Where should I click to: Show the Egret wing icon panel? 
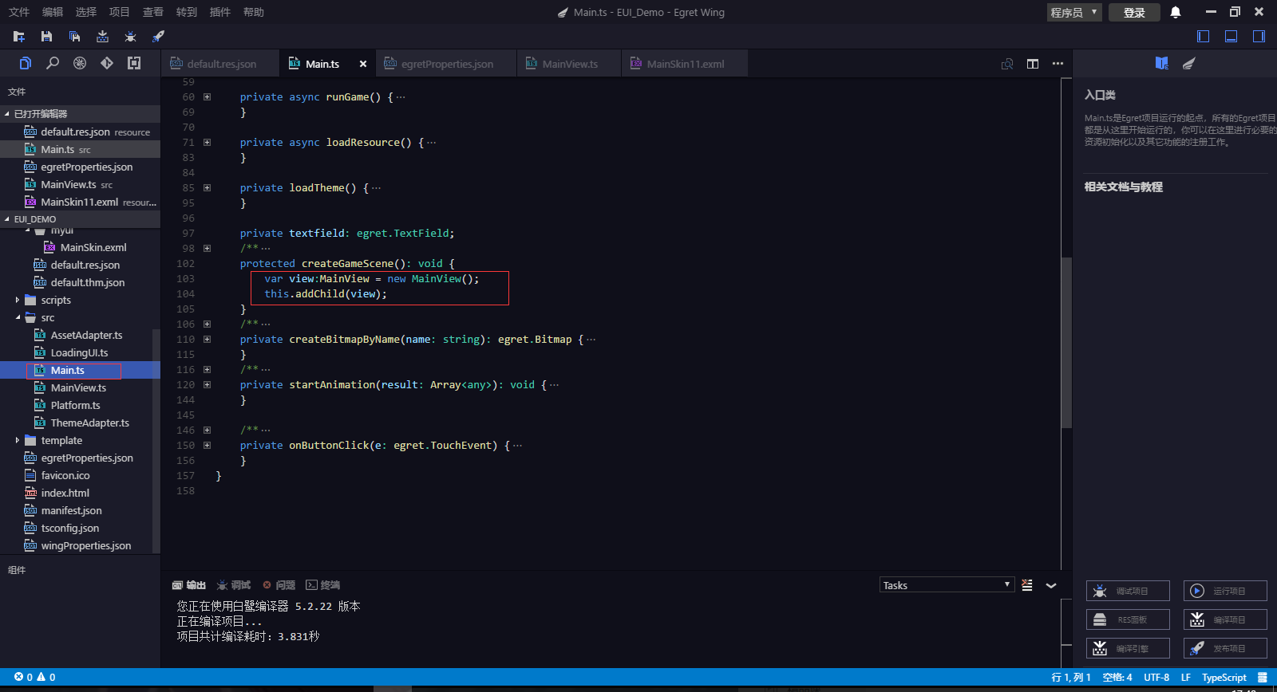[x=1189, y=64]
